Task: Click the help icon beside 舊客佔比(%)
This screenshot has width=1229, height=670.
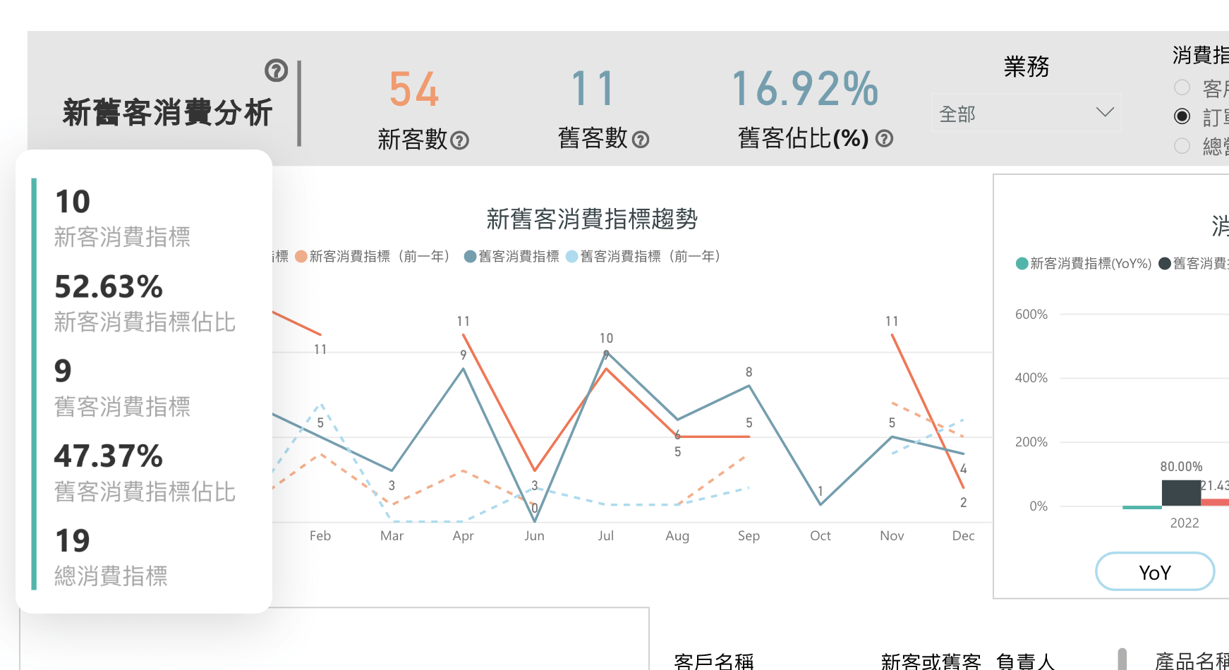Action: point(884,138)
